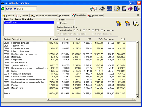Select the Isolation thermique row
This screenshot has width=142, height=107.
click(65, 63)
